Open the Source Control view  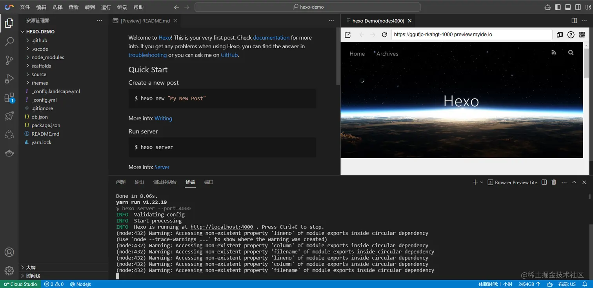click(x=9, y=60)
